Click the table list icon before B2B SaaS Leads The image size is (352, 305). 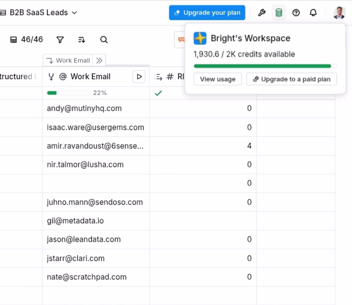pyautogui.click(x=3, y=13)
